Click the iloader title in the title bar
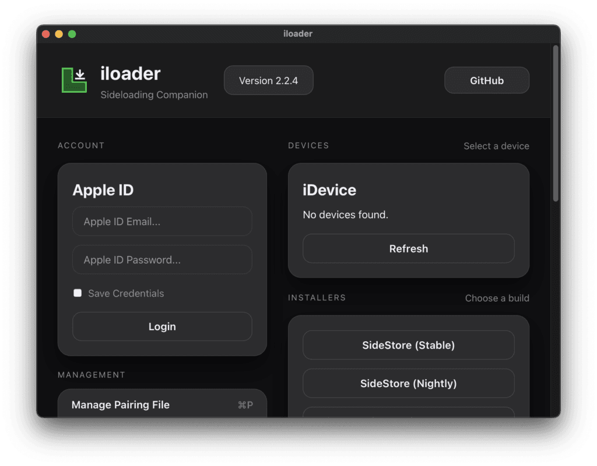 click(x=297, y=34)
